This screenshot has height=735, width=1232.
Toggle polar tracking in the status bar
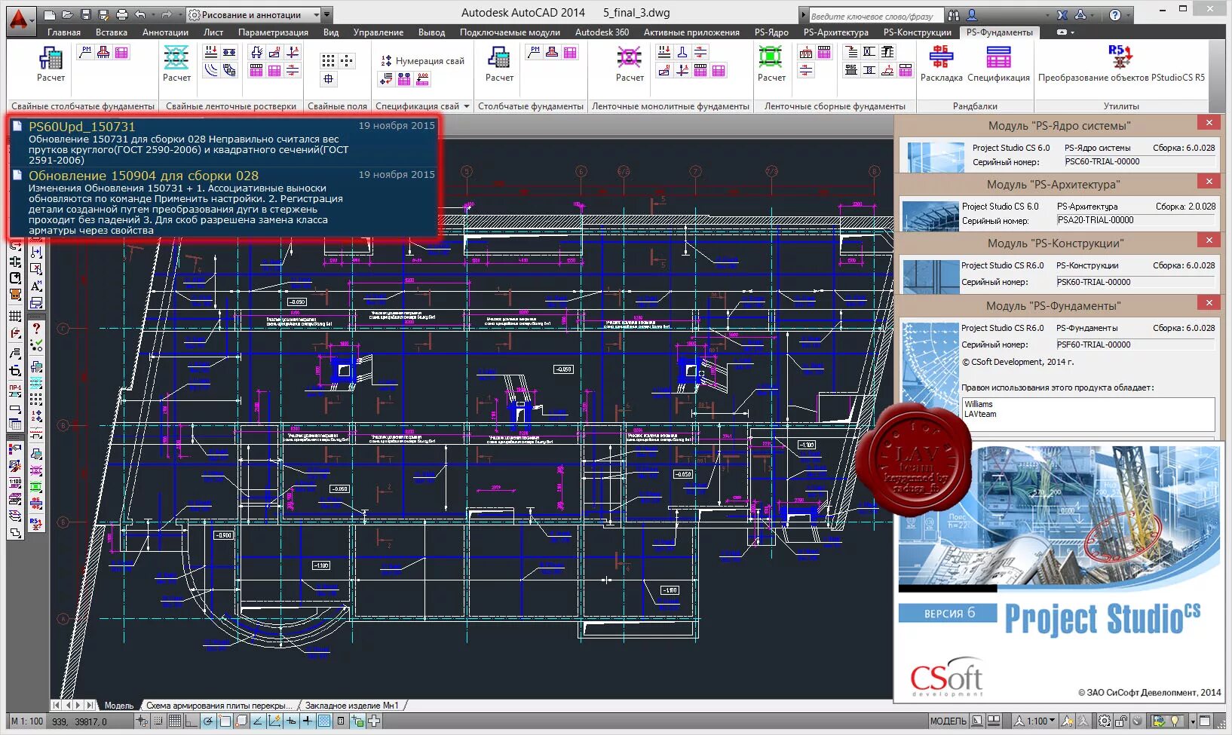point(208,721)
